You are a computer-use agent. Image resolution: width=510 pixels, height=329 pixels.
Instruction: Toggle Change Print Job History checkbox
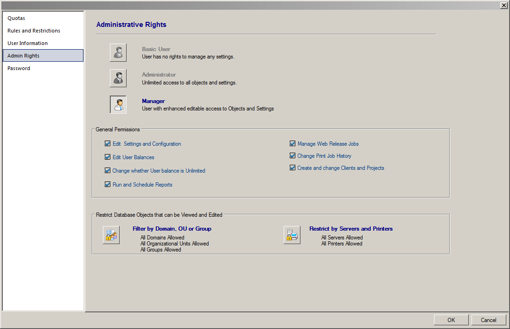coord(293,155)
